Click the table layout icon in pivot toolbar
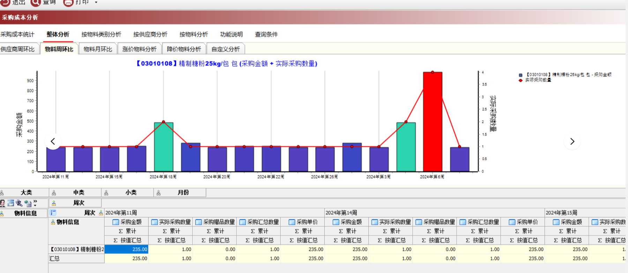Viewport: 628px width, 273px height. tap(11, 203)
